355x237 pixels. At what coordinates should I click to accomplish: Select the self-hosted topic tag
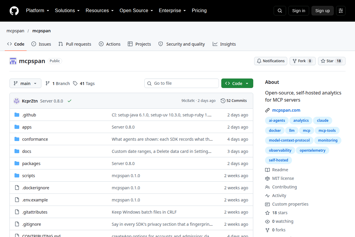(x=278, y=160)
